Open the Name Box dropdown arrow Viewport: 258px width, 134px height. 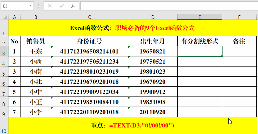point(30,6)
